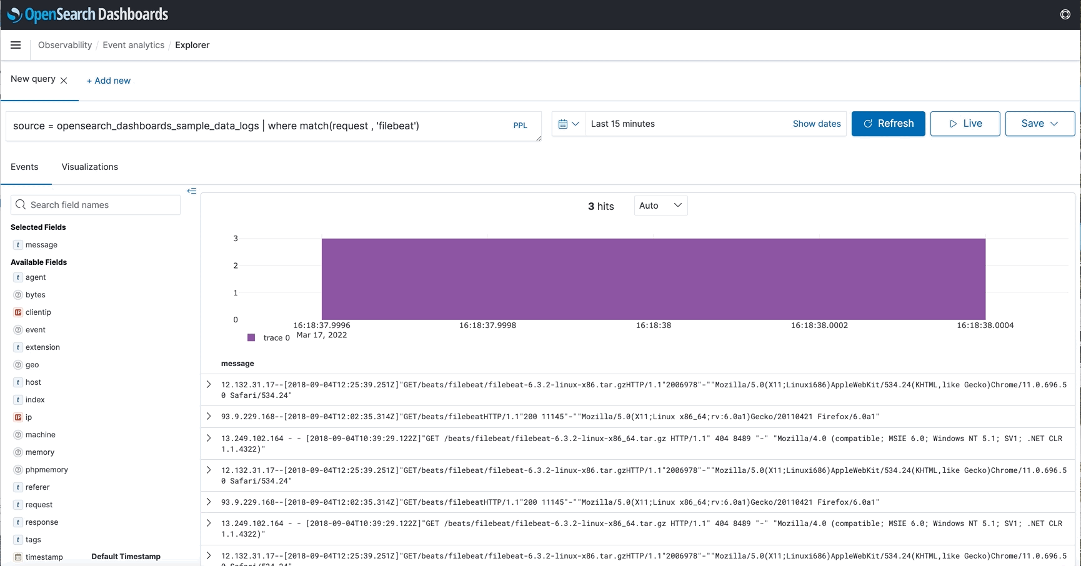Go to Event analytics breadcrumb
1081x566 pixels.
133,45
